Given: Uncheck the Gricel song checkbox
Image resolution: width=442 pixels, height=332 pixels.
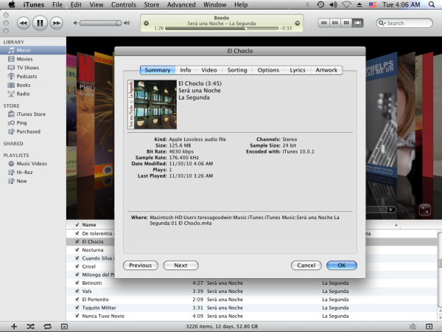Looking at the screenshot, I should pos(77,266).
